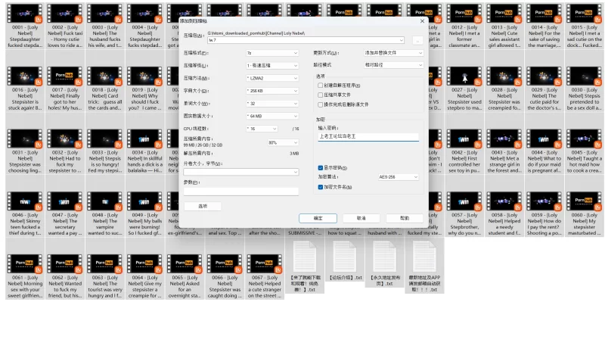Viewport: 605px width, 355px height.
Task: Select video file 0030 in the folder window
Action: coord(584,89)
